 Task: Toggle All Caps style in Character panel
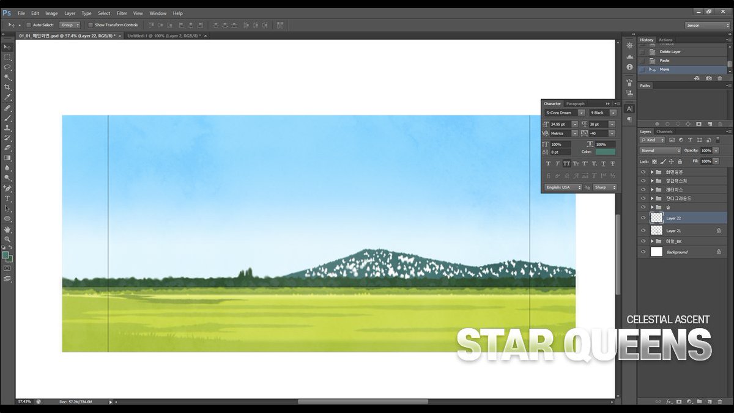(566, 164)
